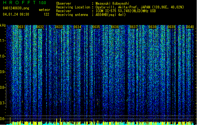This screenshot has width=197, height=125.
Task: Click the date stamp 04.01.24 06:30
Action: [16, 14]
